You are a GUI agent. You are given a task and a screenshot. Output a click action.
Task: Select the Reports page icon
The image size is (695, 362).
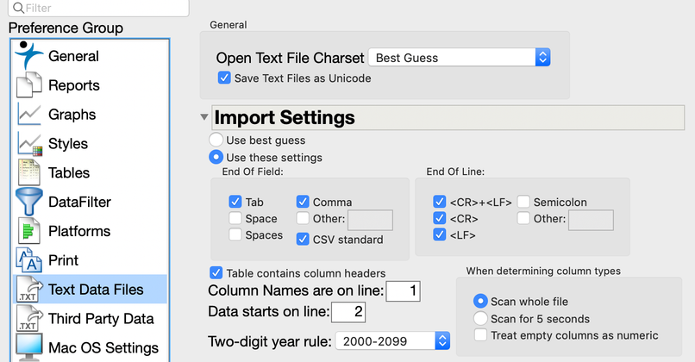tap(28, 85)
